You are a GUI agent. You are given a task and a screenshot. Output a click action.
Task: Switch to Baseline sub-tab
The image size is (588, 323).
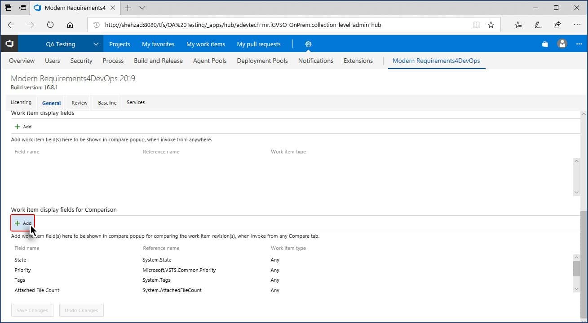pos(107,103)
